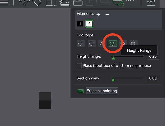Select the Scale tool in toolbar
The height and width of the screenshot is (126, 165).
(x=51, y=3)
